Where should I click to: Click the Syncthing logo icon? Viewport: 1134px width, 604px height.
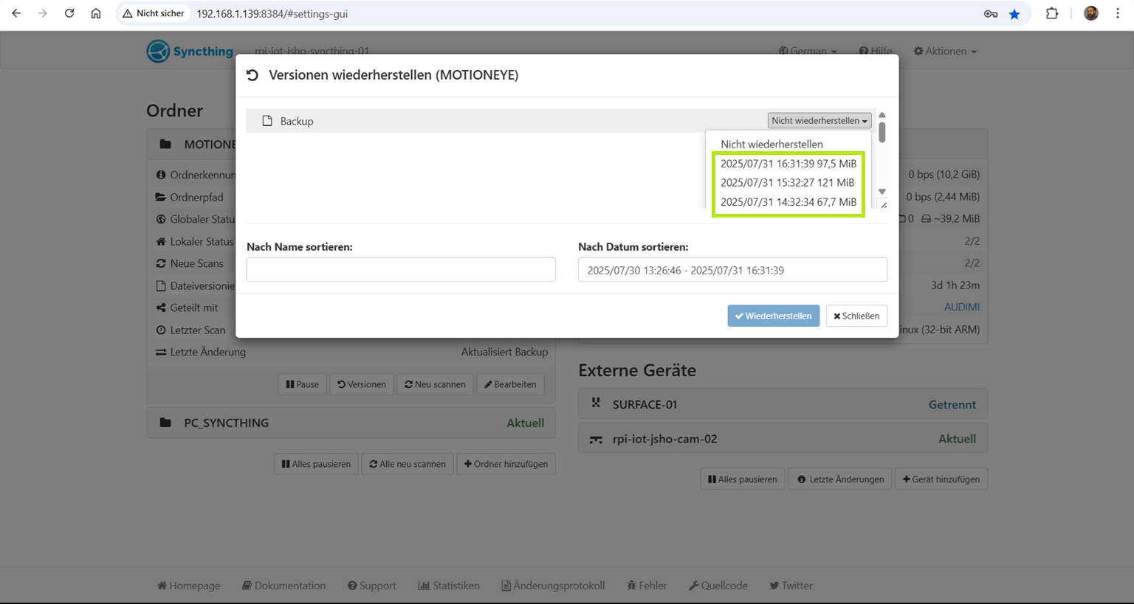[158, 52]
